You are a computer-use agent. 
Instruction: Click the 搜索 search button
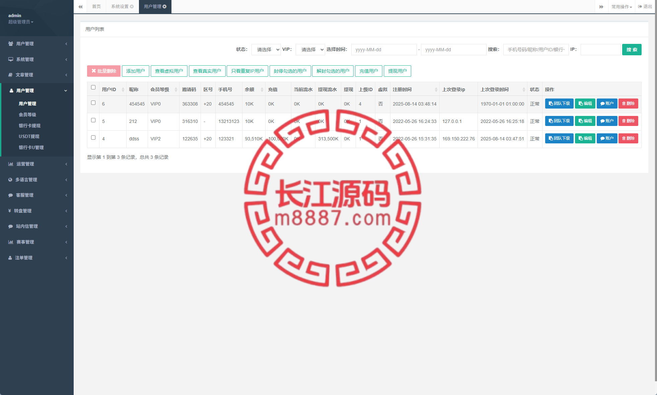632,50
